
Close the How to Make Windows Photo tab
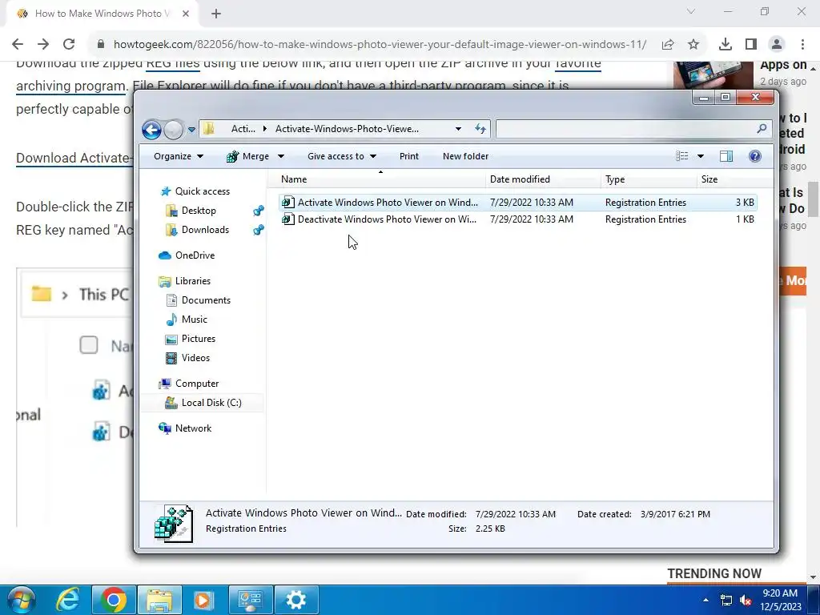tap(186, 14)
